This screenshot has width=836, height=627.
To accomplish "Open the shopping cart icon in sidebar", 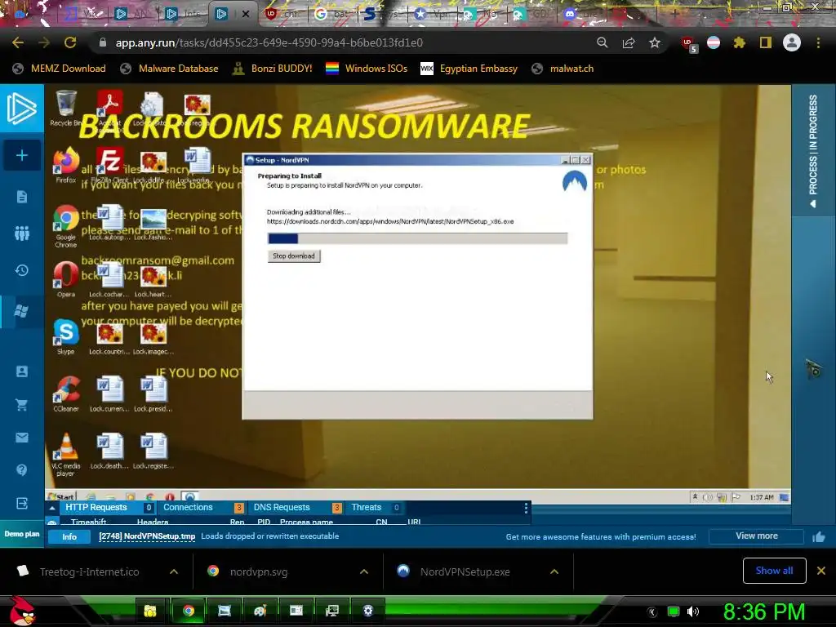I will pyautogui.click(x=22, y=405).
